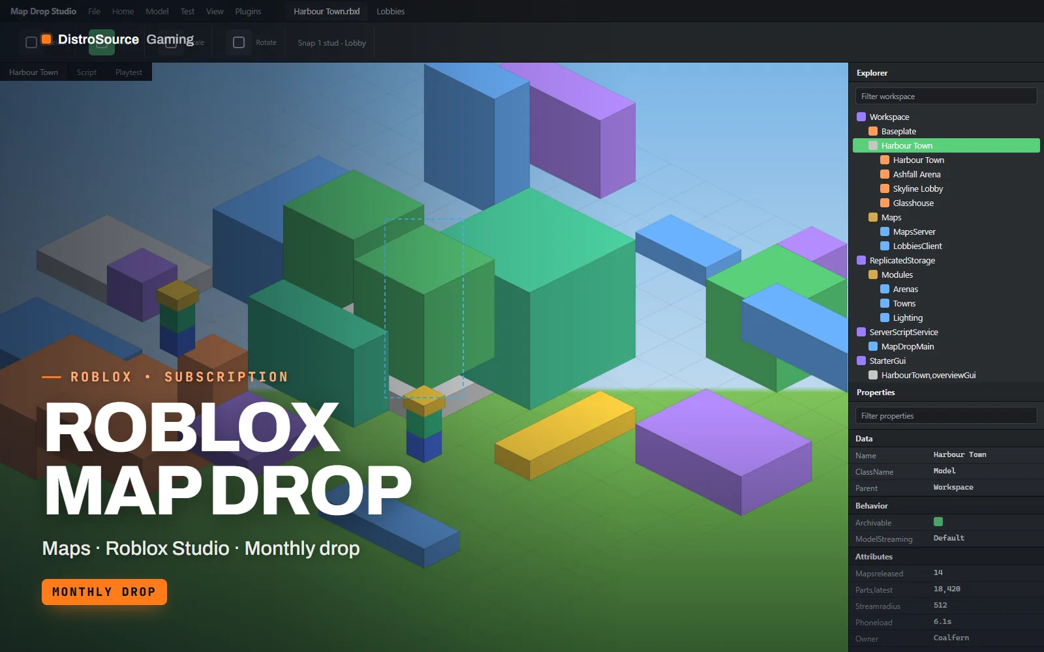Open the Model menu

tap(157, 11)
